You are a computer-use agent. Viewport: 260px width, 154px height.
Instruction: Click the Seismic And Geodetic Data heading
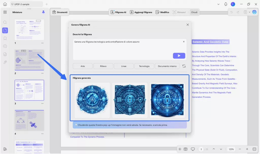click(x=210, y=42)
